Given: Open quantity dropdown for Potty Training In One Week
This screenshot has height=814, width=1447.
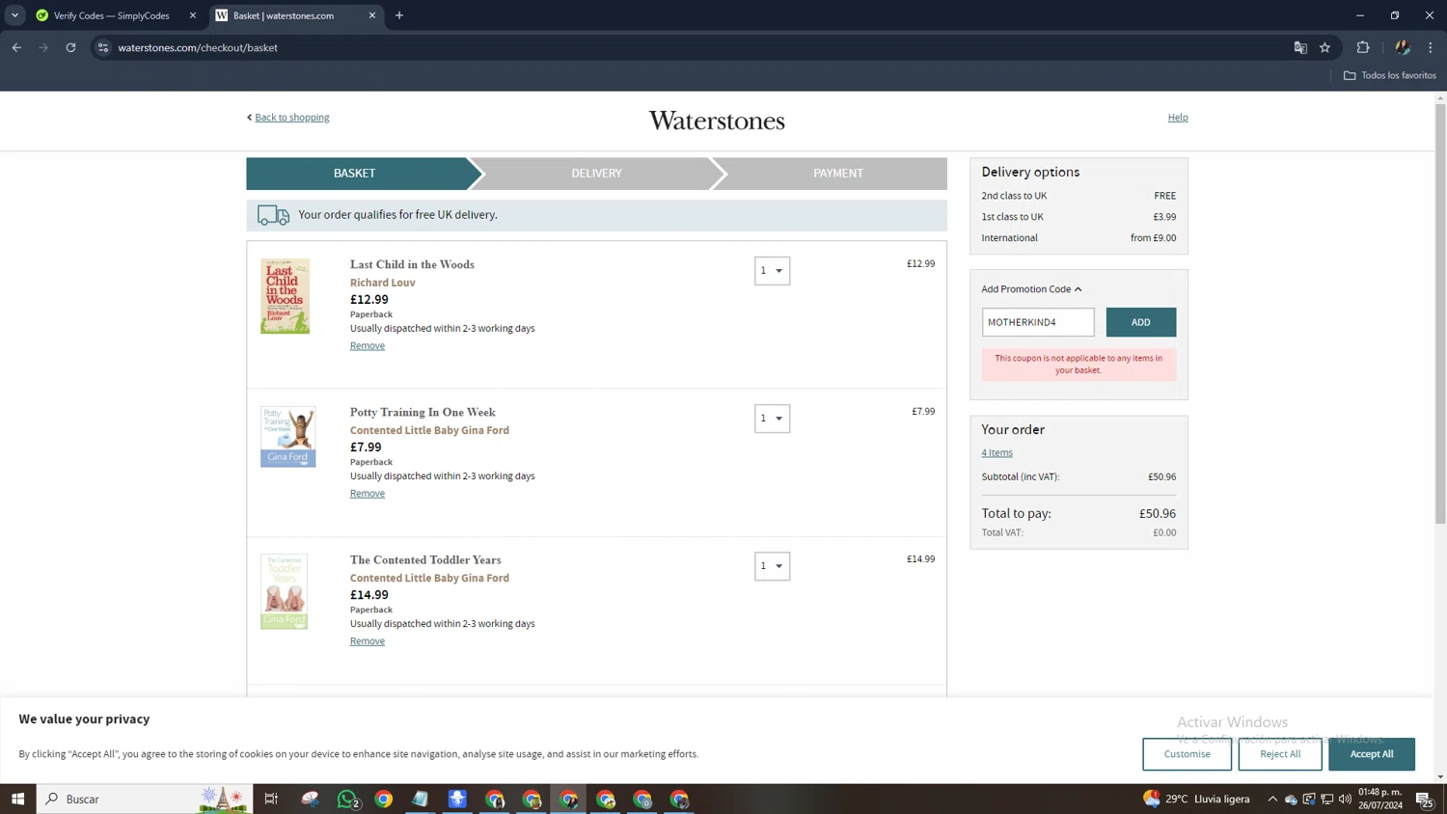Looking at the screenshot, I should tap(772, 419).
